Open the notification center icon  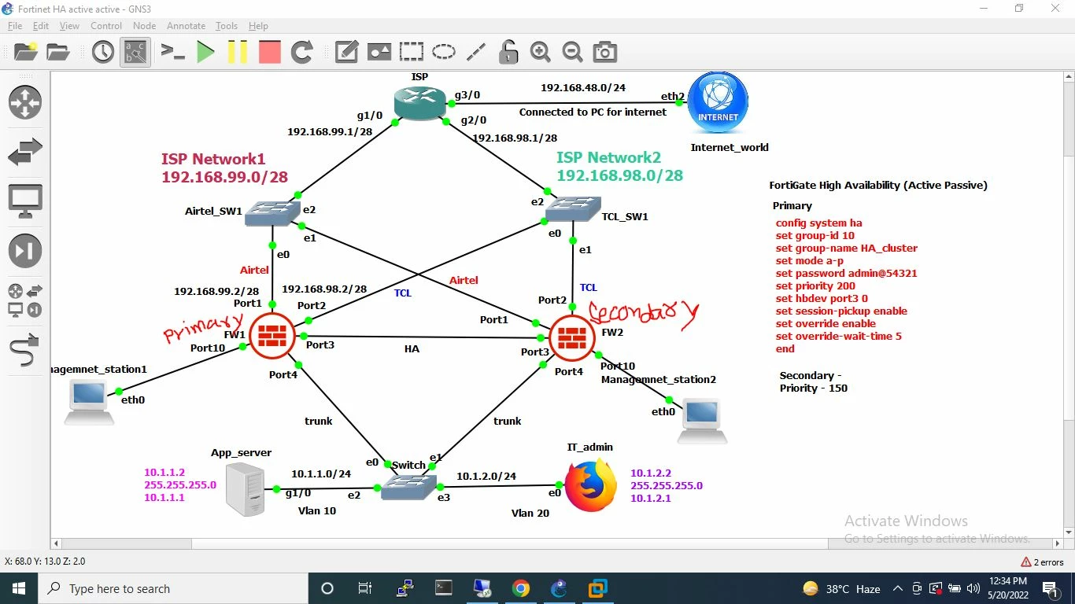tap(1050, 588)
